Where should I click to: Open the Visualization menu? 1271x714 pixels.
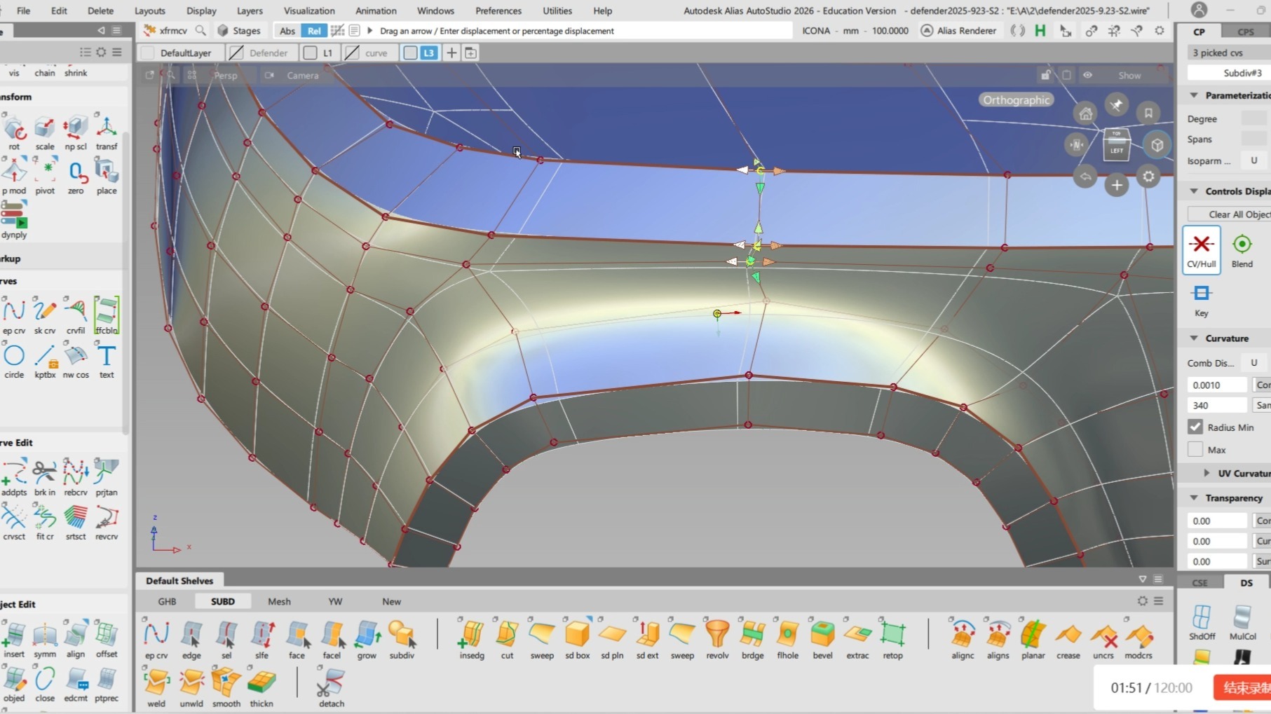point(308,11)
